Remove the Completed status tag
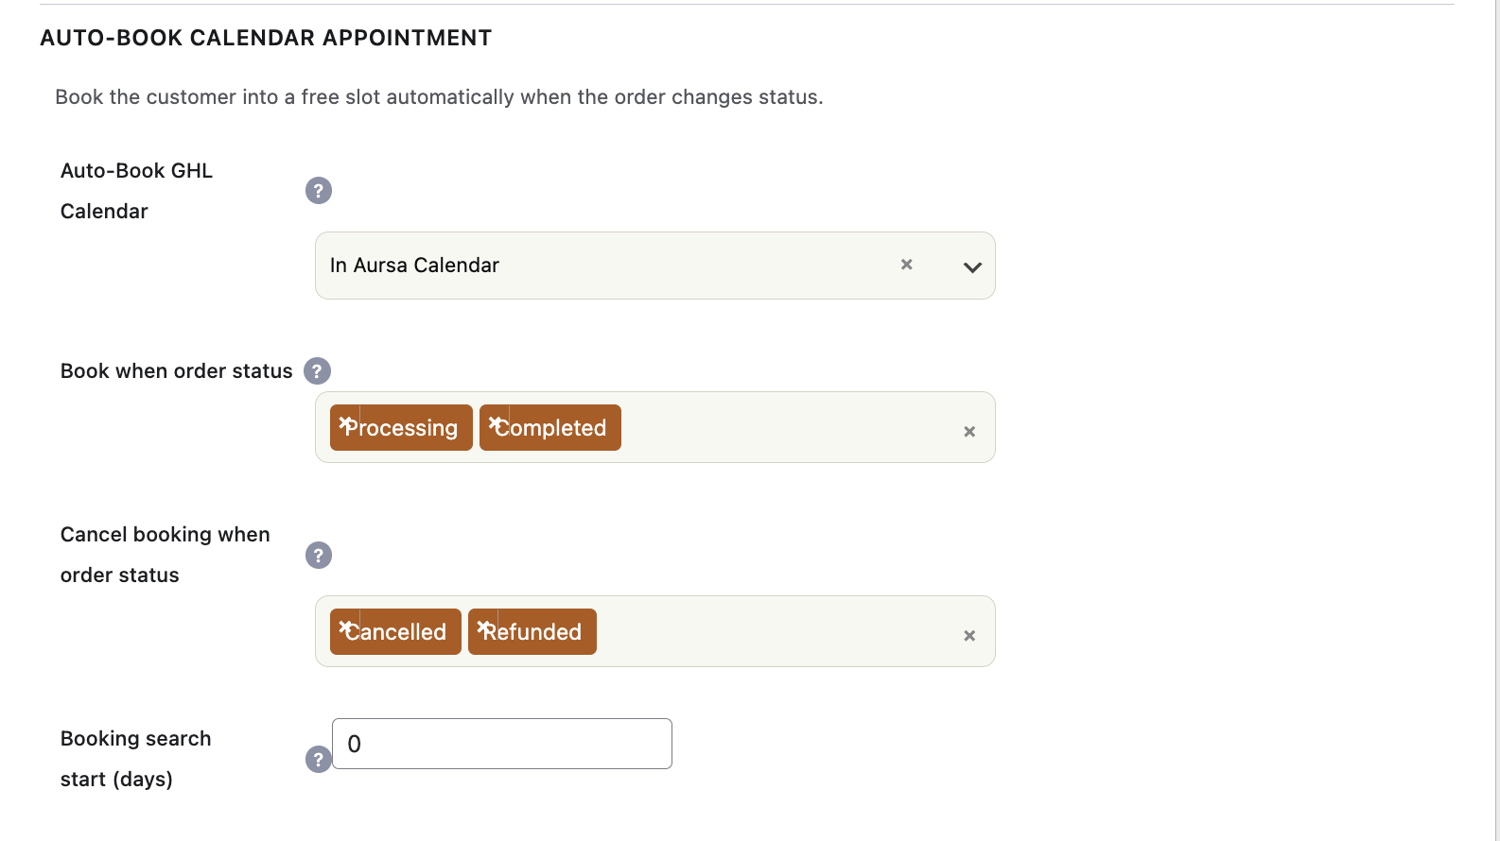This screenshot has width=1500, height=841. [x=495, y=423]
